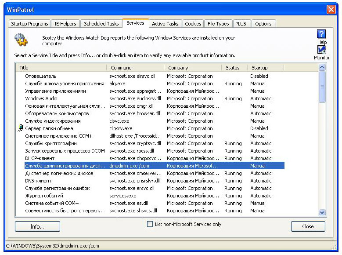Select the DNS-клиент service

155,181
